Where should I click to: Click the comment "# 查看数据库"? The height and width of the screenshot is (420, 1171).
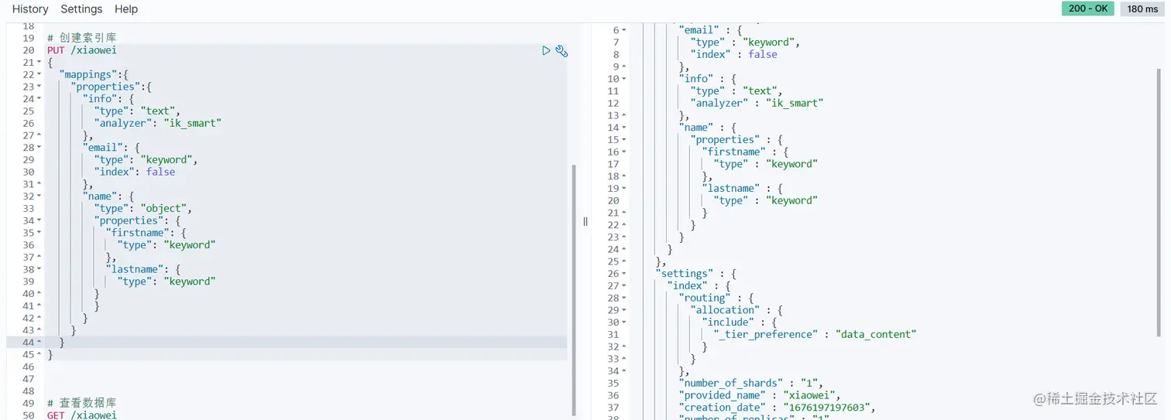click(82, 403)
